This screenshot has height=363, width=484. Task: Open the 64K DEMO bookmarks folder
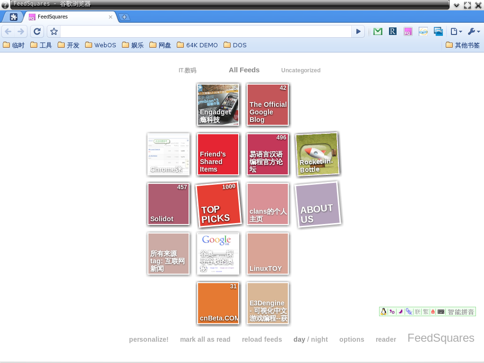tap(197, 45)
